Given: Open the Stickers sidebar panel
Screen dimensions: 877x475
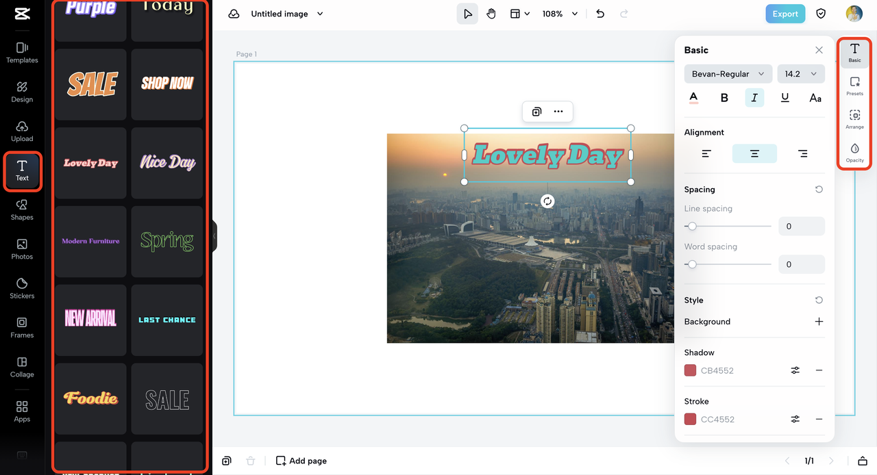Looking at the screenshot, I should coord(22,289).
